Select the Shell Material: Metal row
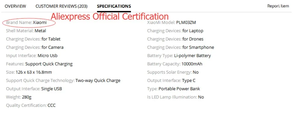 coord(26,31)
